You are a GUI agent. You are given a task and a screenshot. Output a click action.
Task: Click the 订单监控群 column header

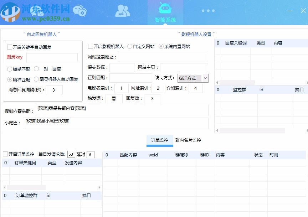click(26, 196)
